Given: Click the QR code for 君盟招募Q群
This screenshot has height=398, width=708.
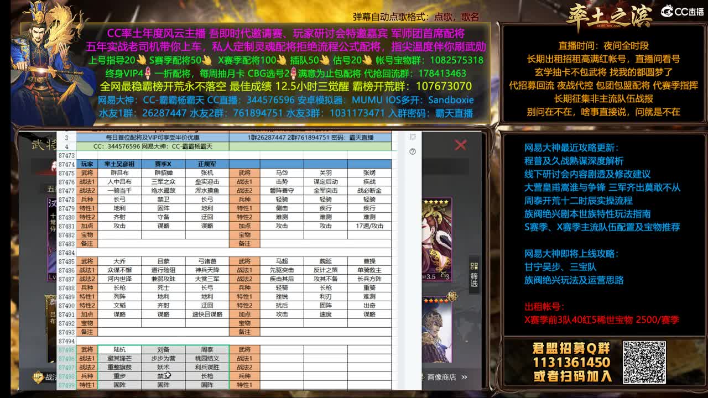Looking at the screenshot, I should (644, 362).
